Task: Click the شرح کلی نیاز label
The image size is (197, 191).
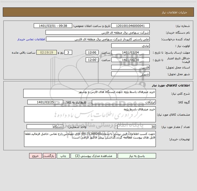Action: 181,94
